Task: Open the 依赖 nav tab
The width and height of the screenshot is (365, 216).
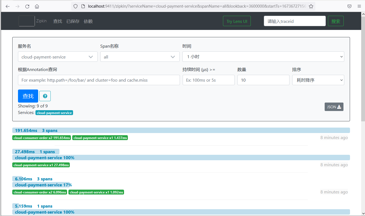Action: pyautogui.click(x=88, y=21)
